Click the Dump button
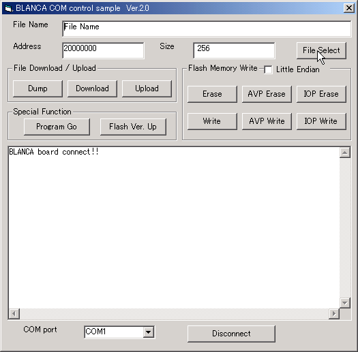Screen dimensions: 358x352 (38, 89)
